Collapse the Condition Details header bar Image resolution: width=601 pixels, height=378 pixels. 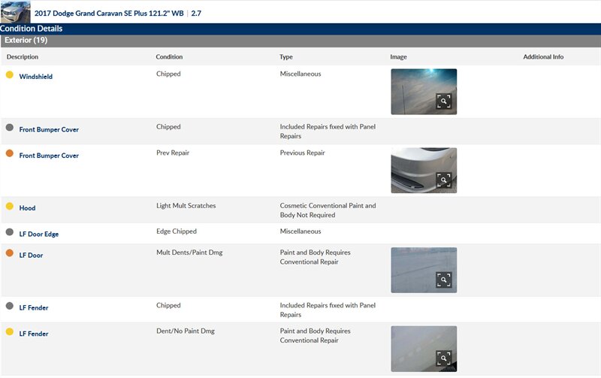(x=32, y=29)
